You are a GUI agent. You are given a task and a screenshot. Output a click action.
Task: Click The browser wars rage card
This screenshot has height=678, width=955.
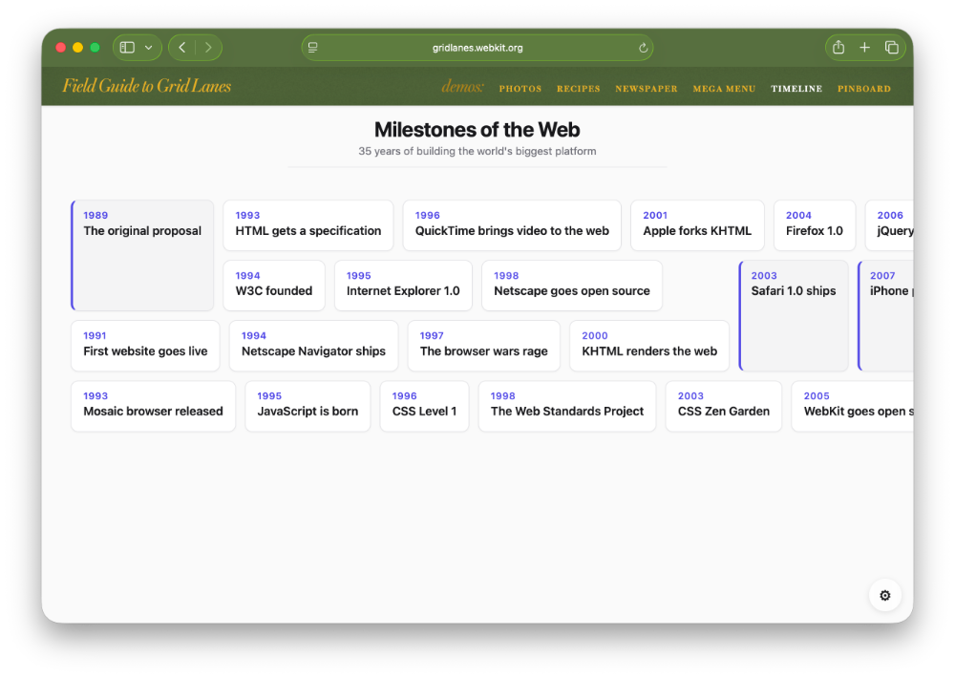tap(484, 346)
